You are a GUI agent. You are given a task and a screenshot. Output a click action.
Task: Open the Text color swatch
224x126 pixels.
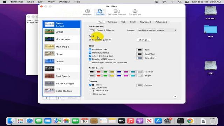click(140, 50)
